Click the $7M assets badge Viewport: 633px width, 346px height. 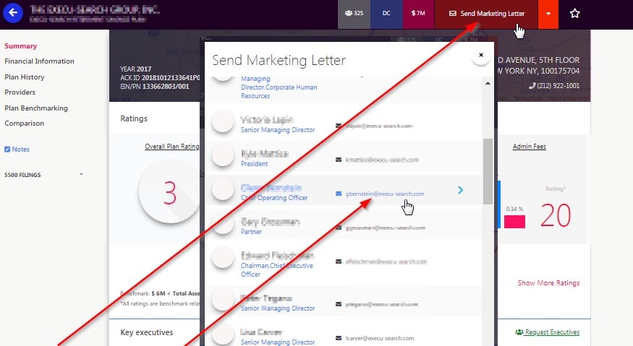[418, 13]
